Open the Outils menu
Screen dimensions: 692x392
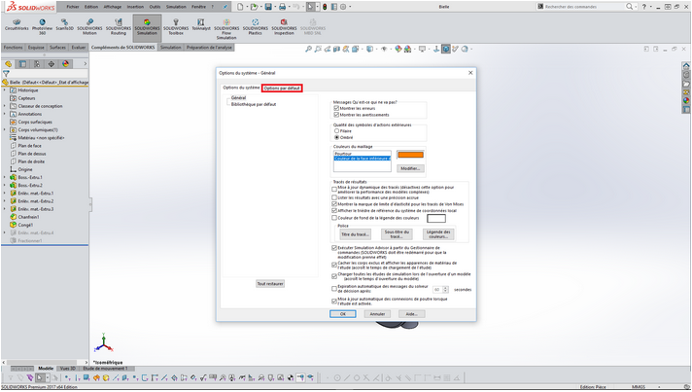click(x=155, y=7)
